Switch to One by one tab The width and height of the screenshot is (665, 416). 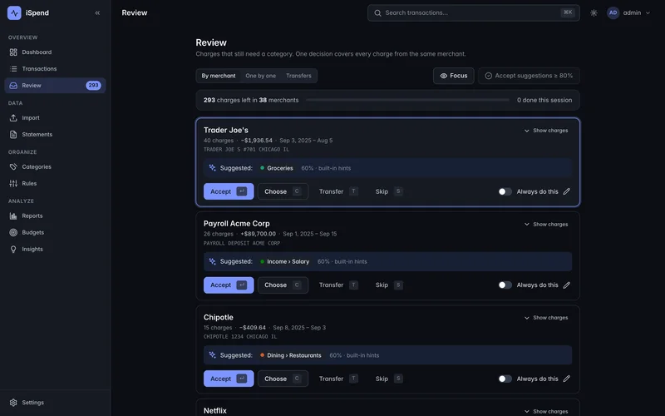(x=260, y=76)
